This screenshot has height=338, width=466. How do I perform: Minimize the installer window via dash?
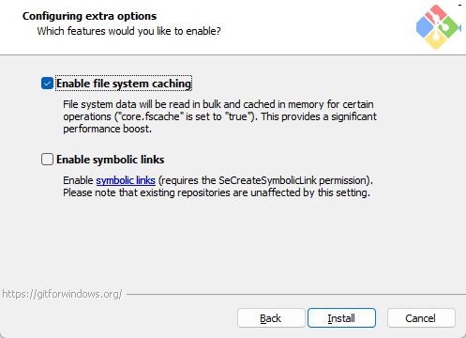coord(460,5)
